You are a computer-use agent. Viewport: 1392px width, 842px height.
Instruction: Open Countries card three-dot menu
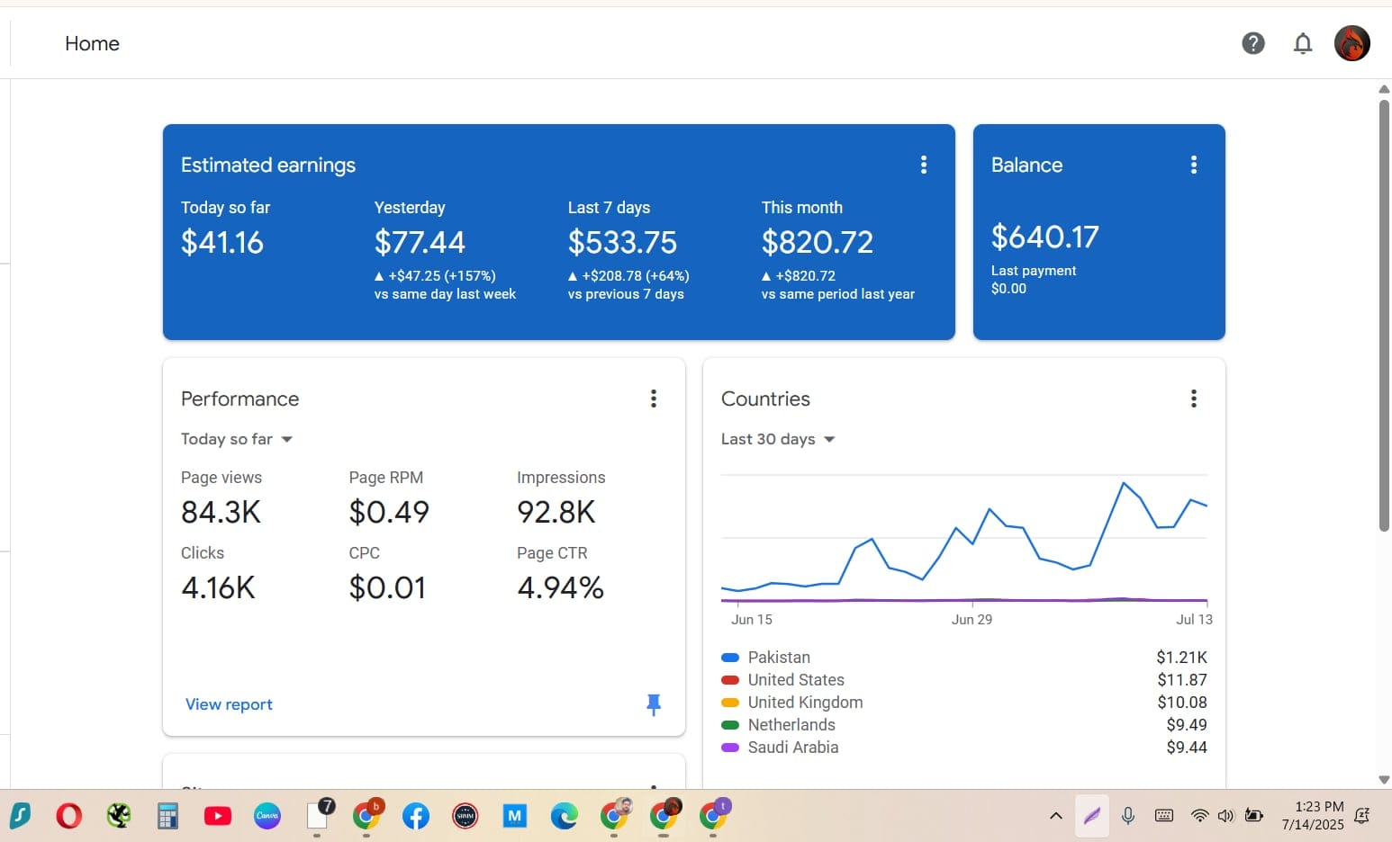click(x=1193, y=399)
